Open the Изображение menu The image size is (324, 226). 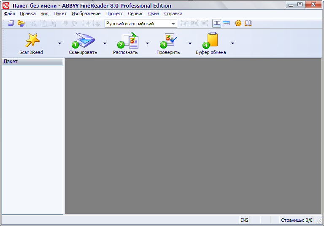click(x=86, y=13)
